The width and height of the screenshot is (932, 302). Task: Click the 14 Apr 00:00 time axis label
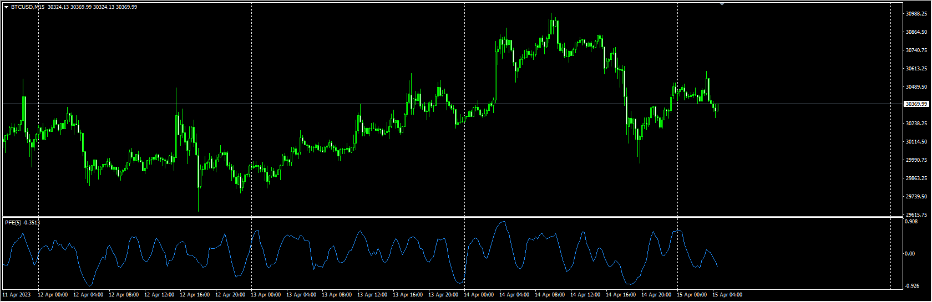(479, 295)
